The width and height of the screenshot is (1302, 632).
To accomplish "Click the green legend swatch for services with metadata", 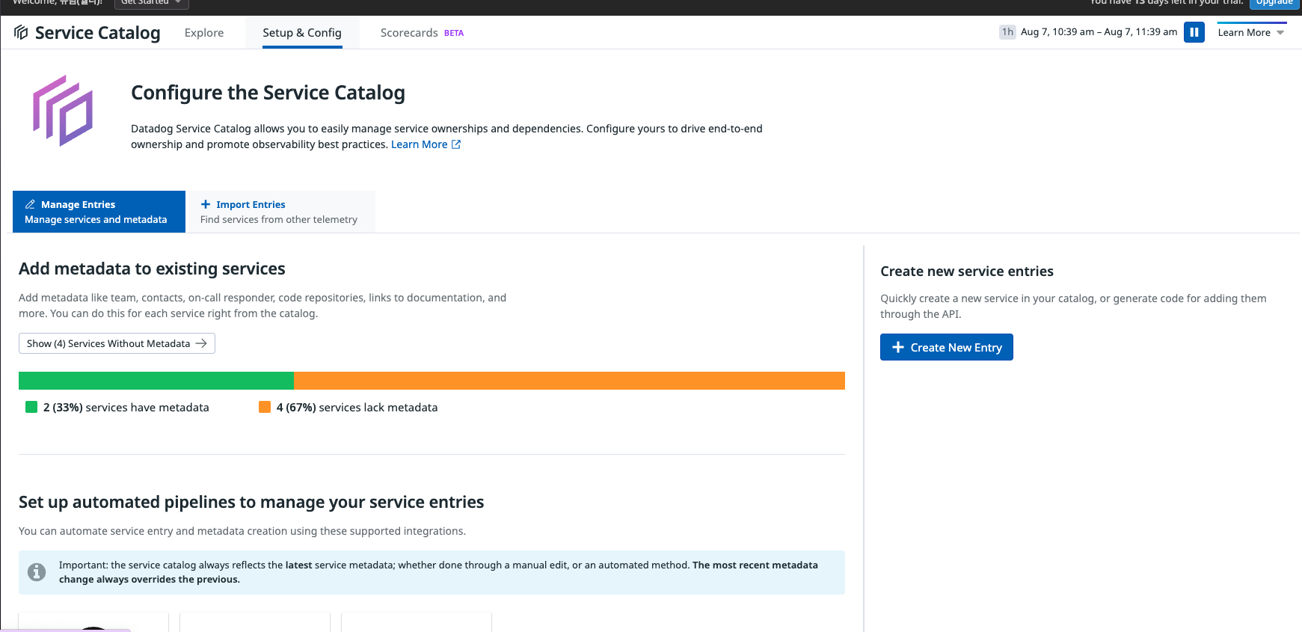I will pos(31,407).
